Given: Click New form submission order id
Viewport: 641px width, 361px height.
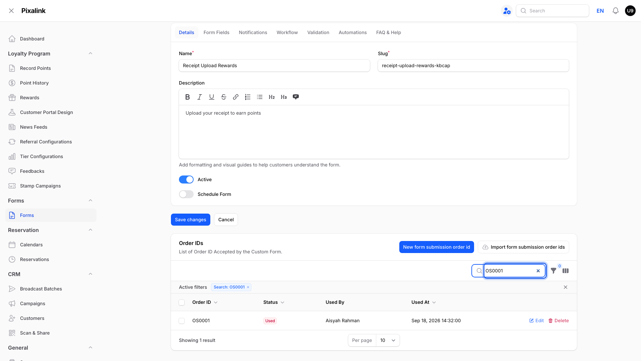Looking at the screenshot, I should point(436,247).
